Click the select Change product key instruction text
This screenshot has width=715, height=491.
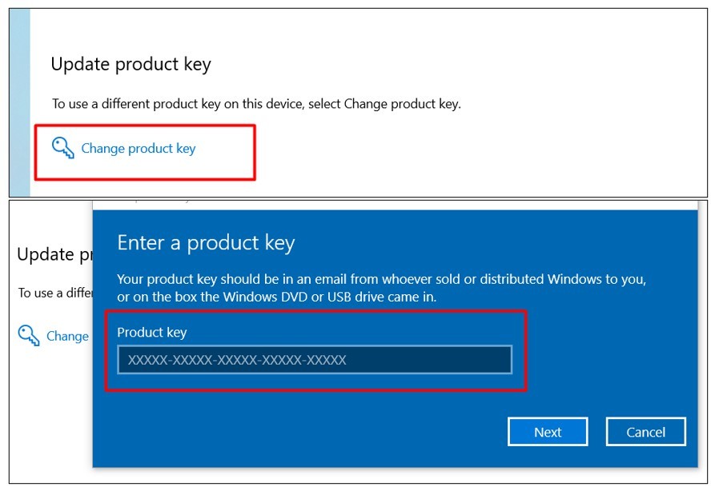256,104
